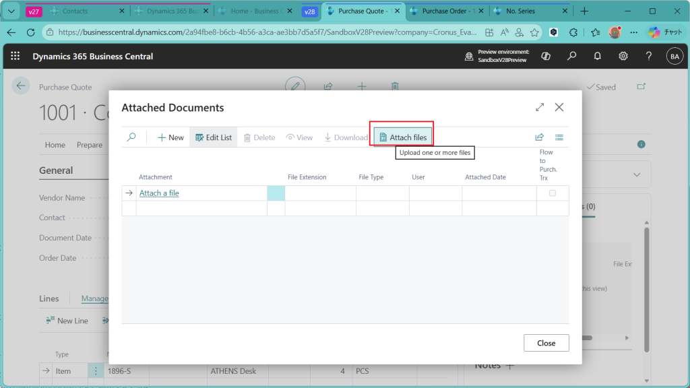Click the Business Central header search icon
Viewport: 690px width, 388px height.
click(x=571, y=57)
